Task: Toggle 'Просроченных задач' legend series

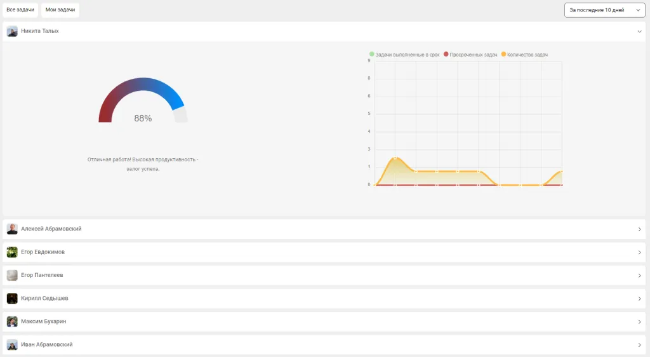Action: [x=473, y=55]
